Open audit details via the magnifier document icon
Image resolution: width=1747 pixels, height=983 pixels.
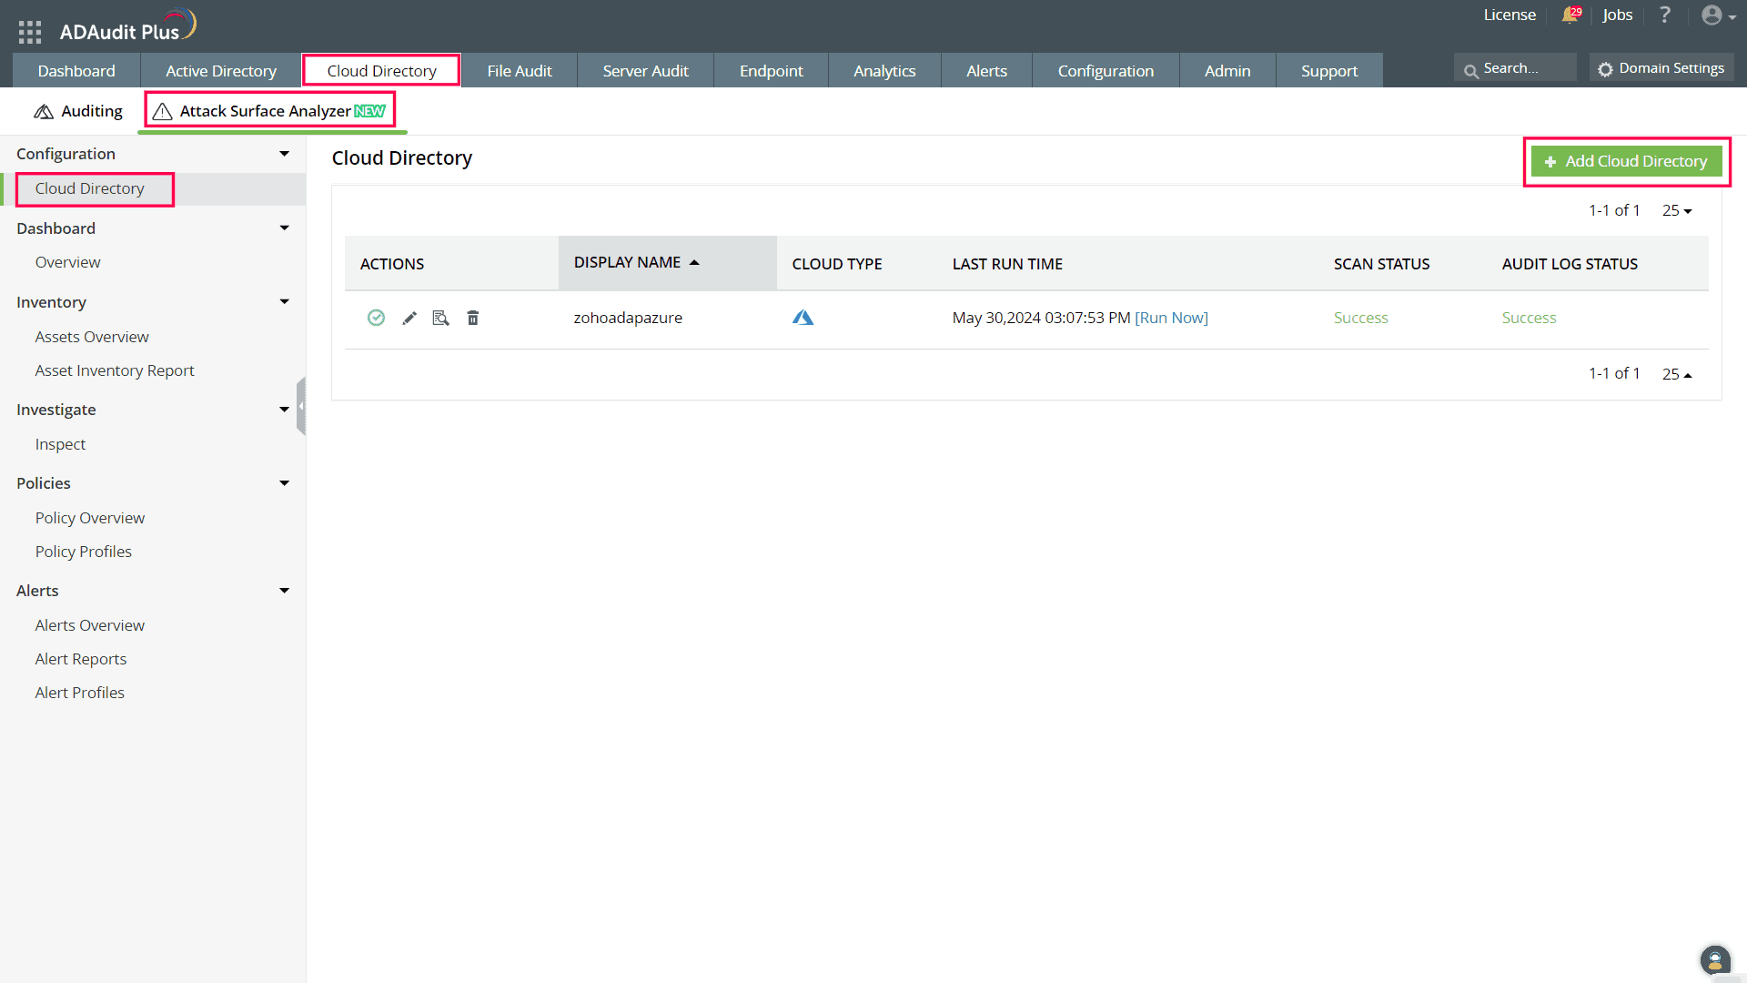441,318
